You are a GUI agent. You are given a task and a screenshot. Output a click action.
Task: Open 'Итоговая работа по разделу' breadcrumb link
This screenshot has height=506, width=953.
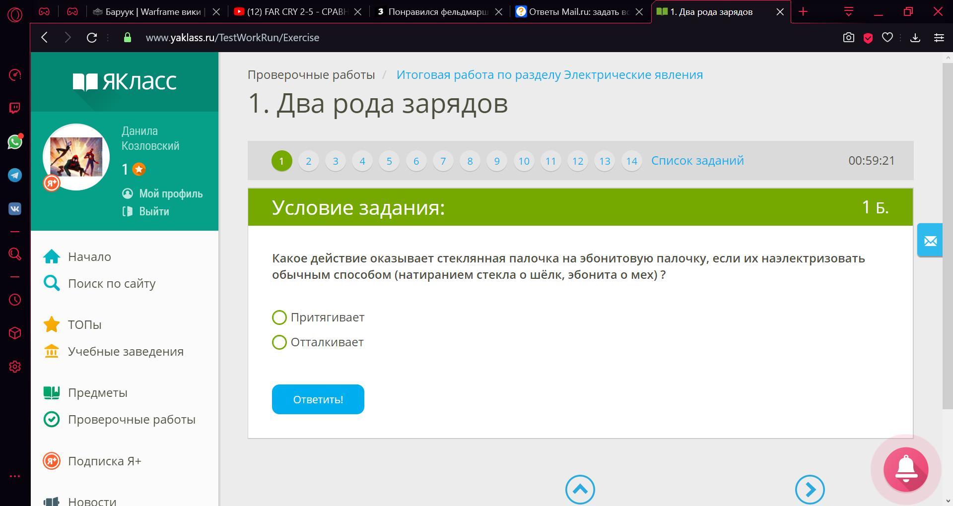[549, 74]
